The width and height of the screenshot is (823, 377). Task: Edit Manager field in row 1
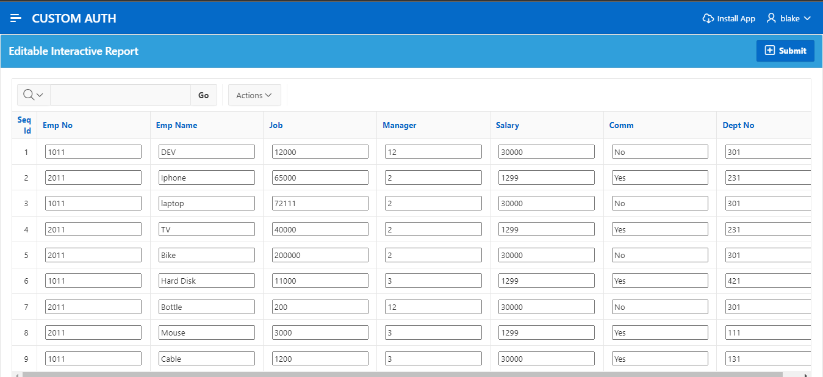click(433, 152)
